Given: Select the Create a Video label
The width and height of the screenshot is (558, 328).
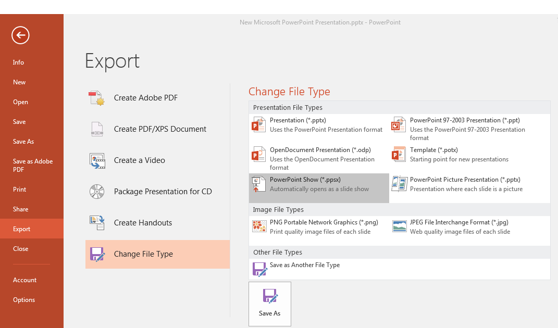Looking at the screenshot, I should coord(140,160).
